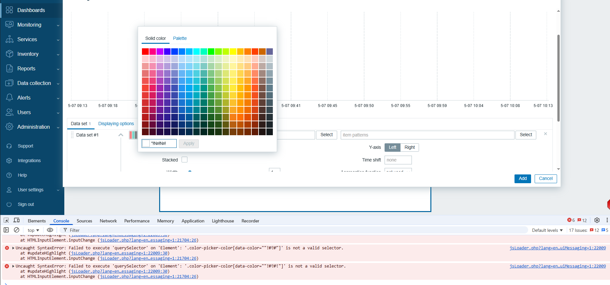
Task: Open the Default levels dropdown
Action: [547, 230]
